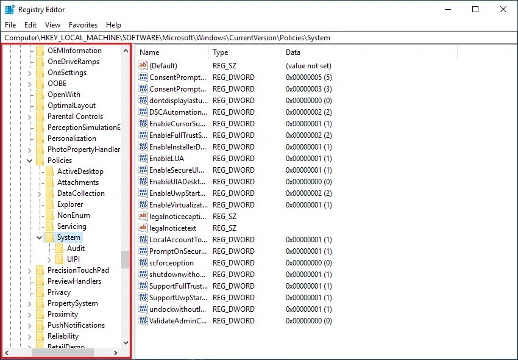Click the folder icon next to NonEnum
This screenshot has width=518, height=360.
tap(49, 215)
